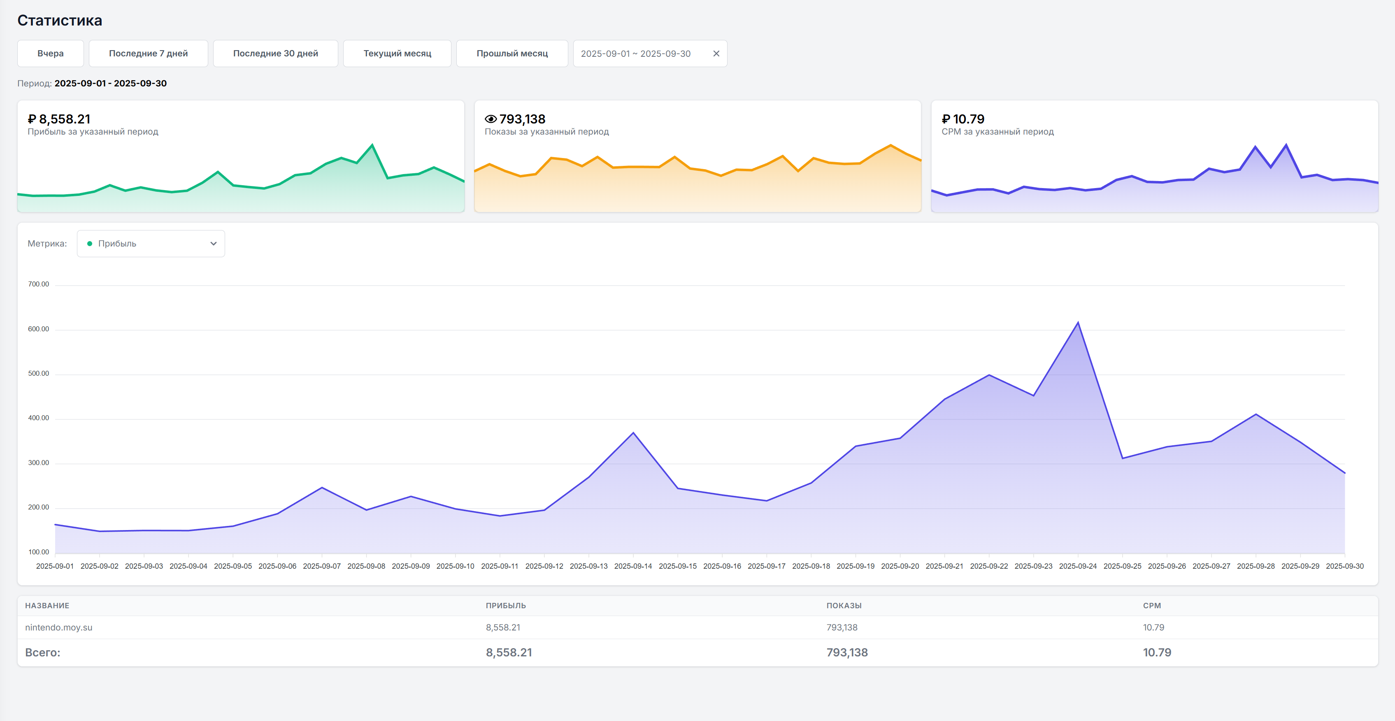
Task: Sort by the ПОКАЗЫ column header
Action: point(844,606)
